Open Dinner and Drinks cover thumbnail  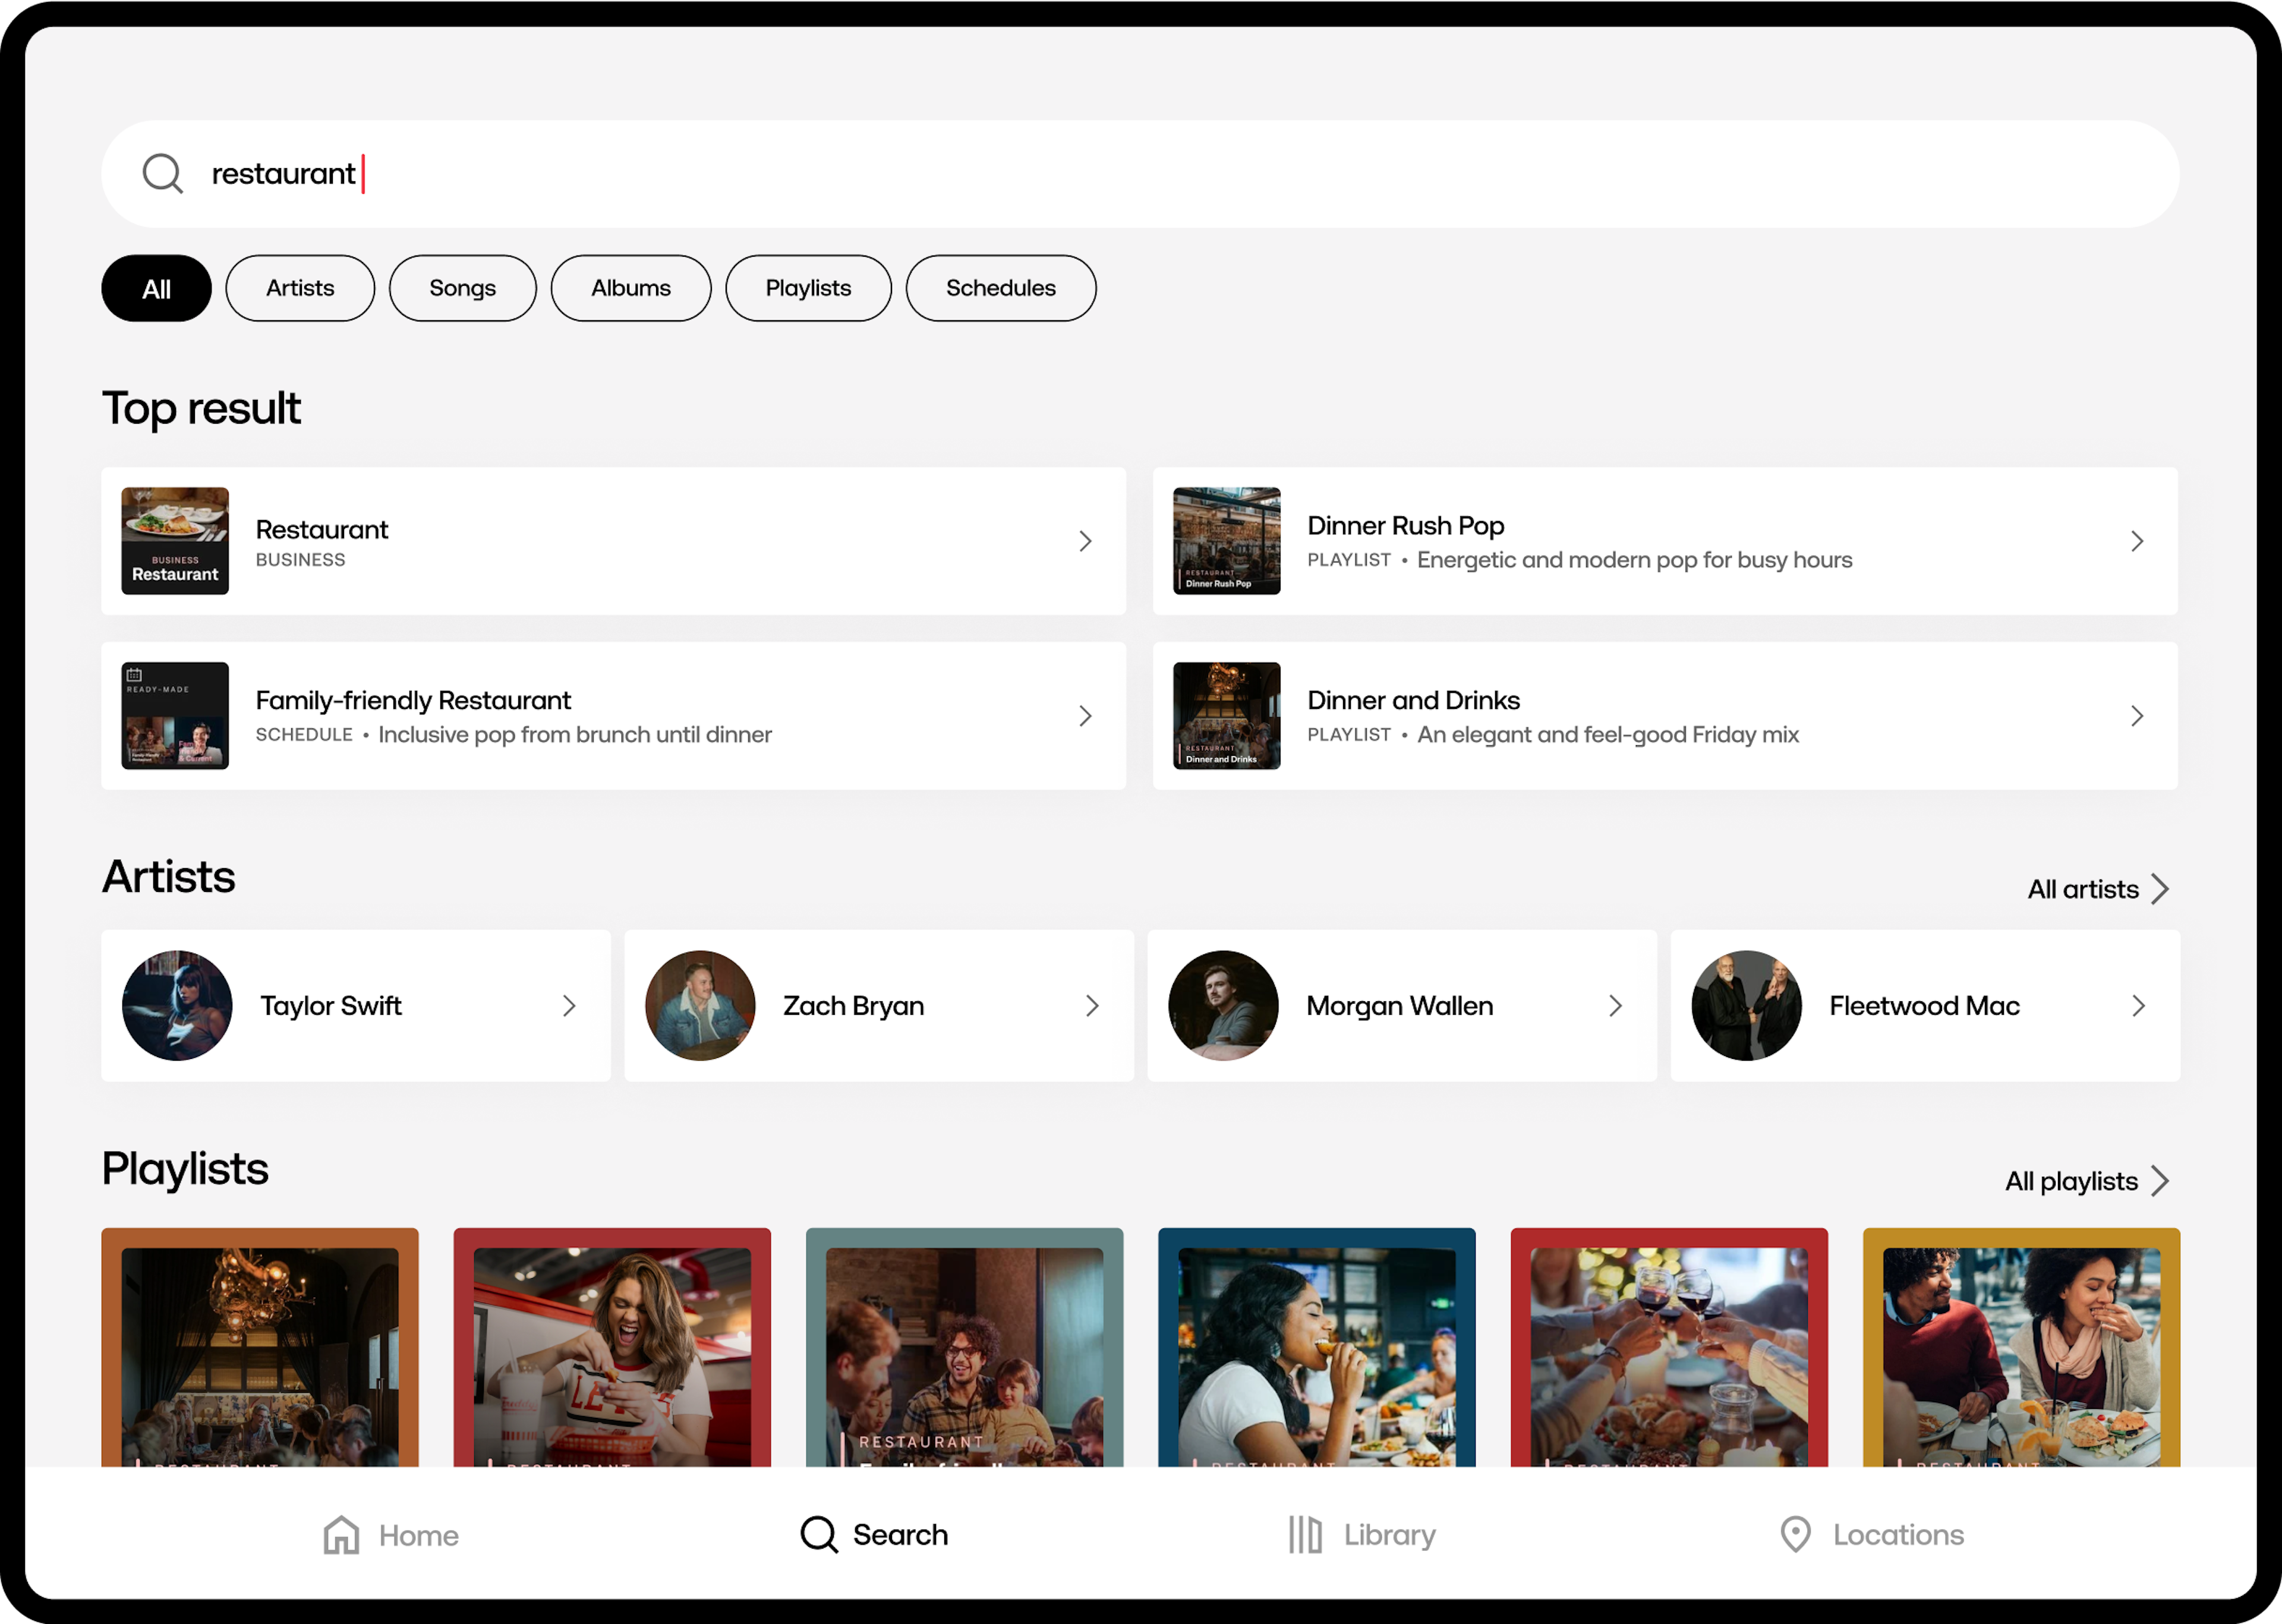(1226, 716)
